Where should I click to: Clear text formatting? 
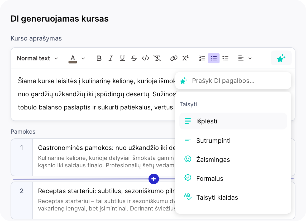[157, 58]
